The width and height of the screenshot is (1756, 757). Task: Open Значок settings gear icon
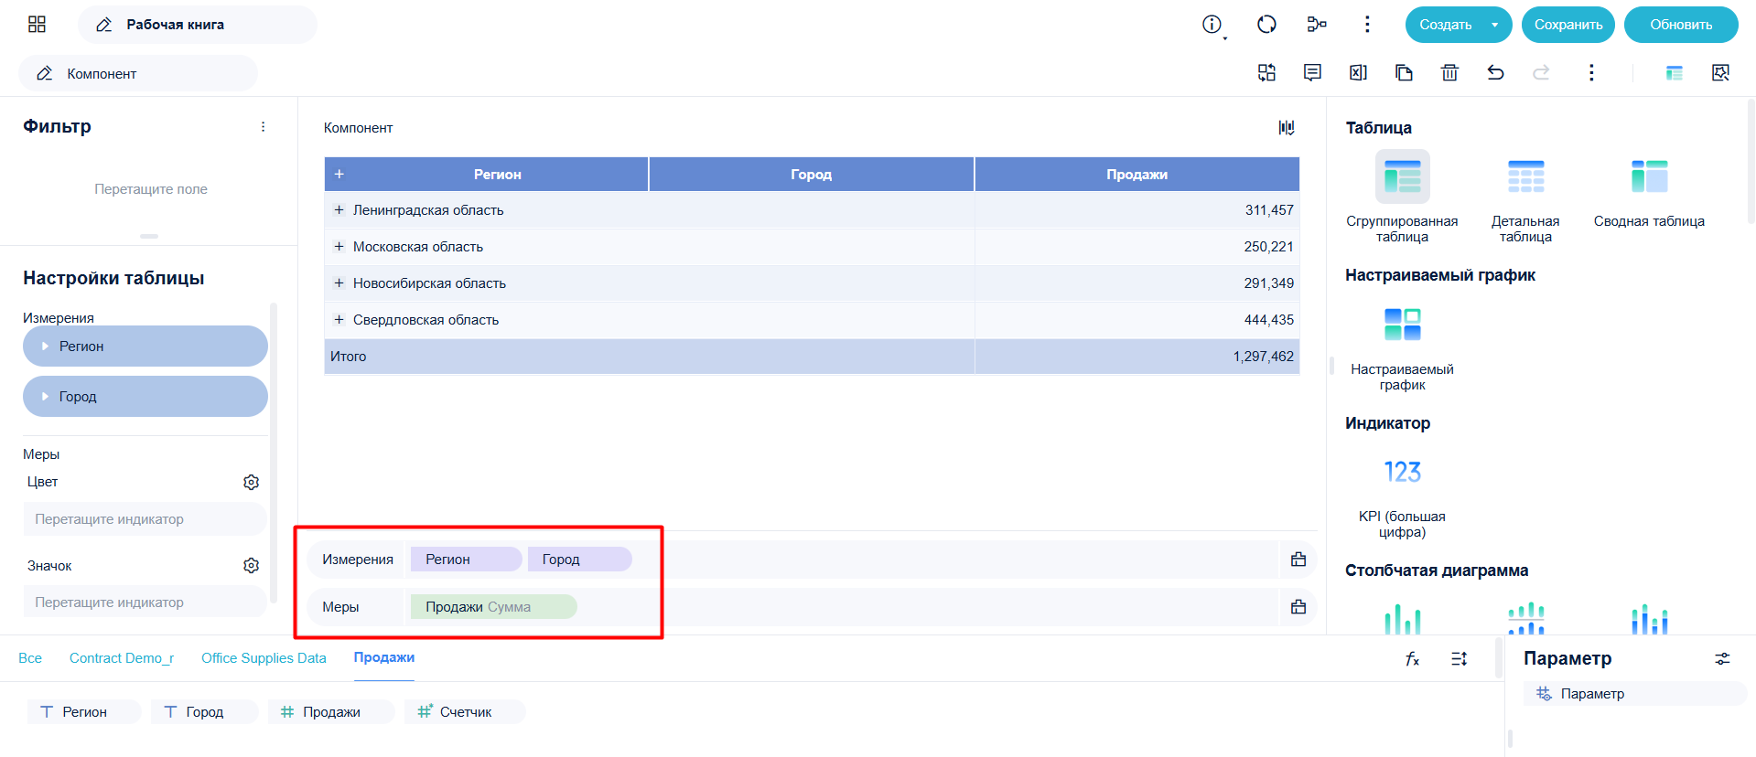tap(251, 566)
